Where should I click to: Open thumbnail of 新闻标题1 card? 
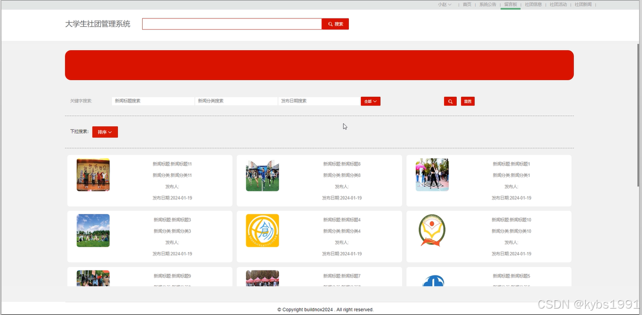pos(432,175)
